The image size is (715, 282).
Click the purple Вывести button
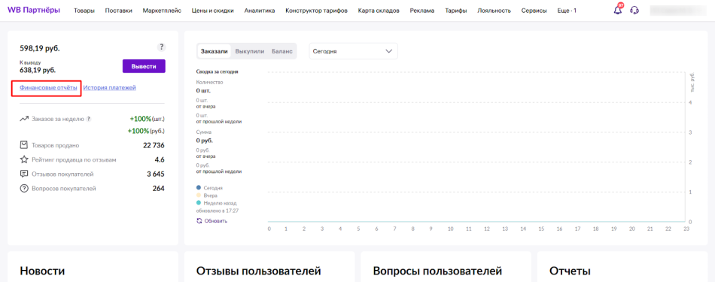coord(144,66)
